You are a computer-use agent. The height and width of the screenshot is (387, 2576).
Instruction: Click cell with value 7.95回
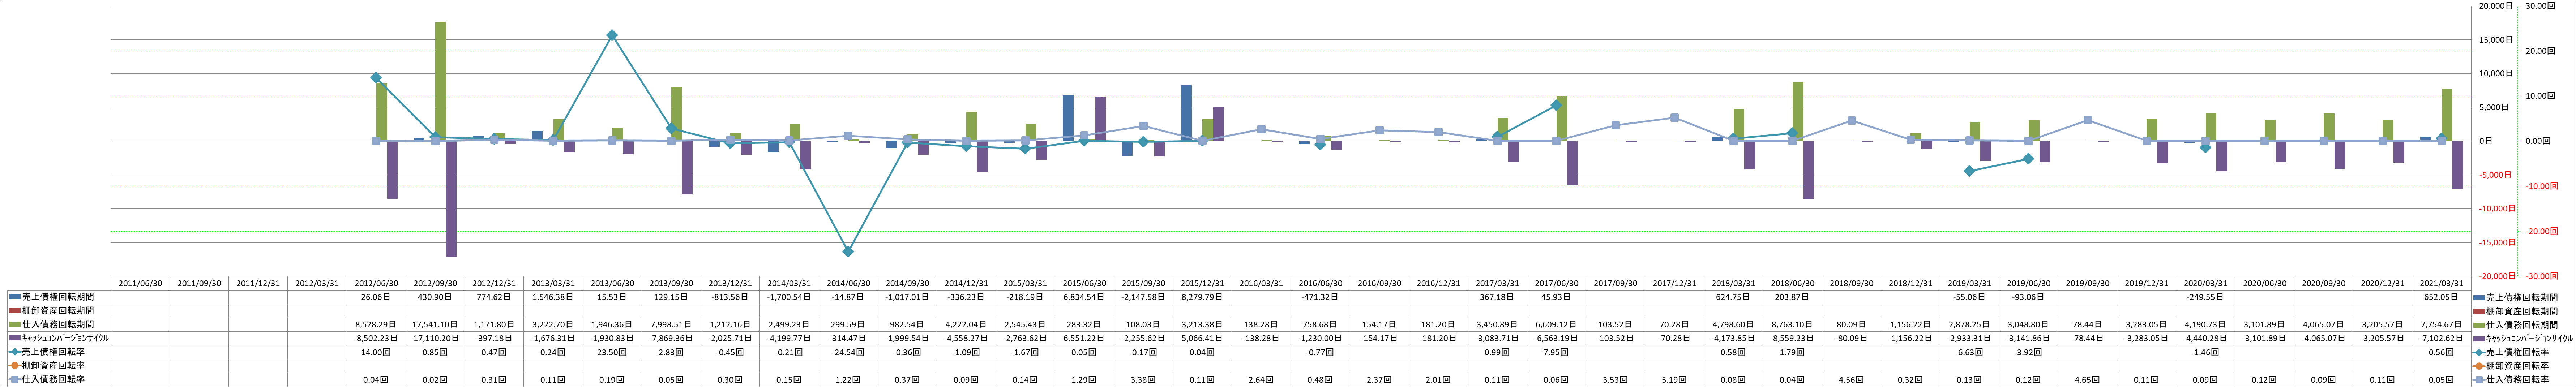pyautogui.click(x=1556, y=352)
